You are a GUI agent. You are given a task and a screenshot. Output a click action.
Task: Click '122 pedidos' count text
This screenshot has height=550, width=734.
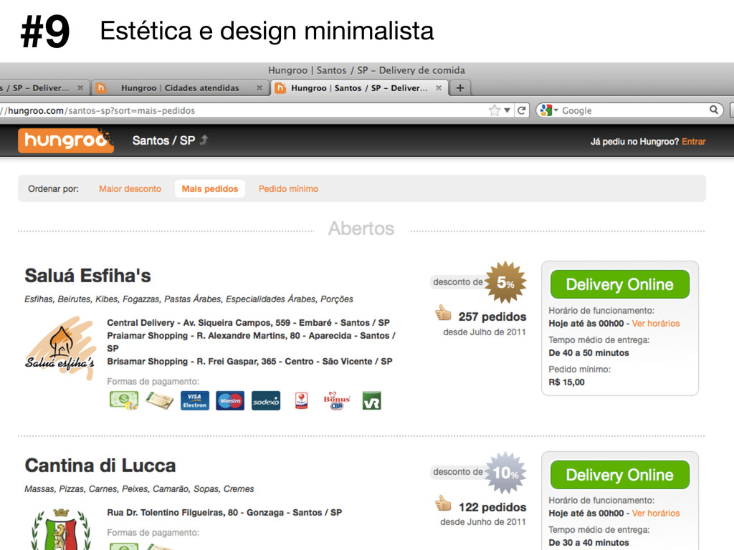(x=492, y=507)
